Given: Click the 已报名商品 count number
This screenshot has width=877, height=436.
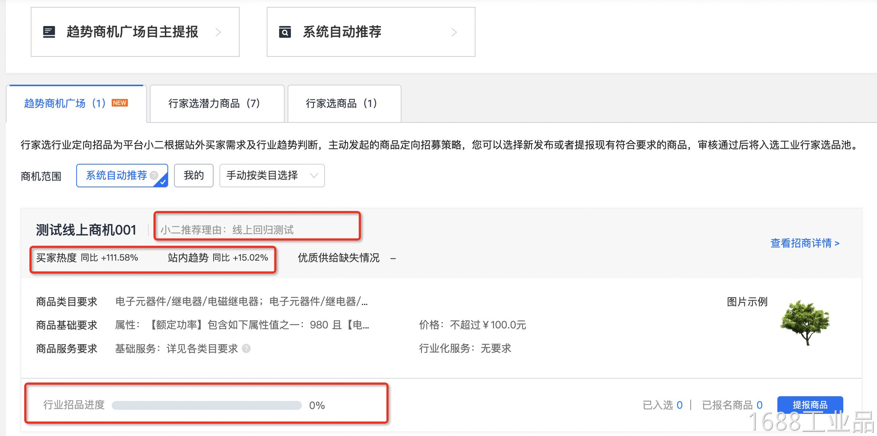Looking at the screenshot, I should (760, 405).
